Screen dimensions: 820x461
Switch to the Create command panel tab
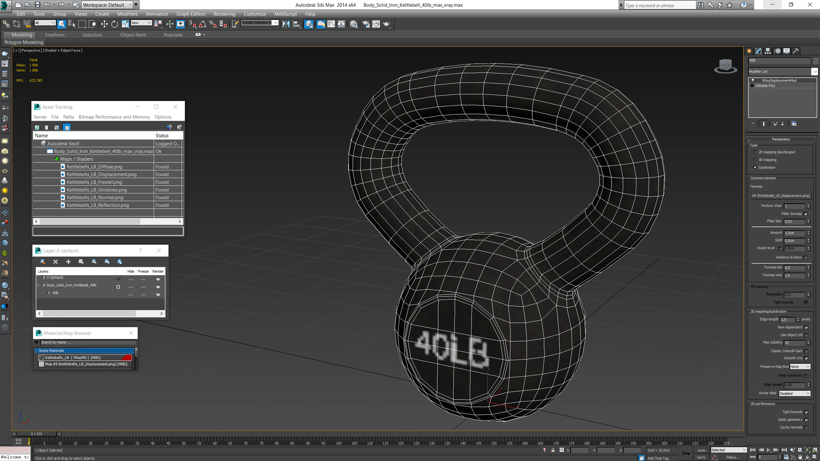tap(750, 51)
